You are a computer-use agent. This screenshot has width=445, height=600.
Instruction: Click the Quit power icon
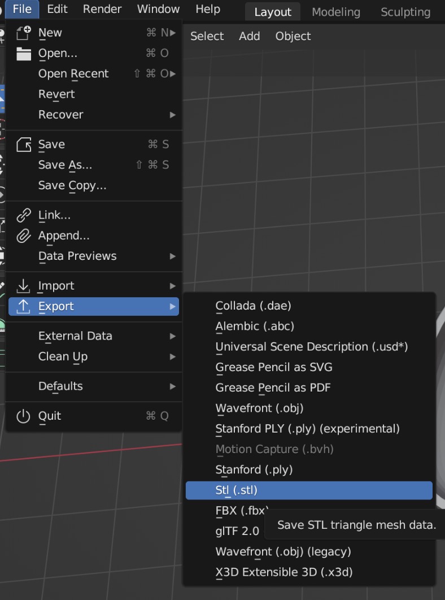click(23, 416)
